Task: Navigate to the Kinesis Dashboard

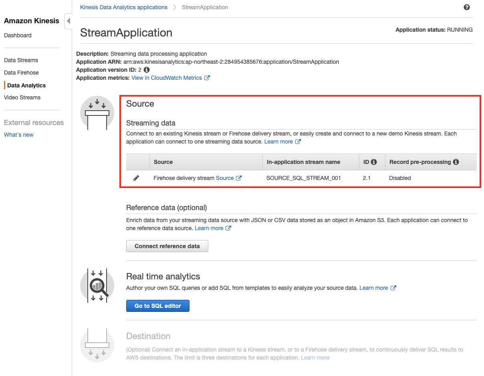Action: pyautogui.click(x=18, y=35)
